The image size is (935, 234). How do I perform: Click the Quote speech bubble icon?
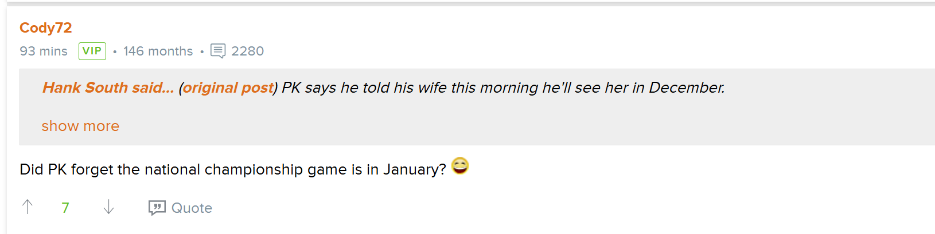point(157,208)
